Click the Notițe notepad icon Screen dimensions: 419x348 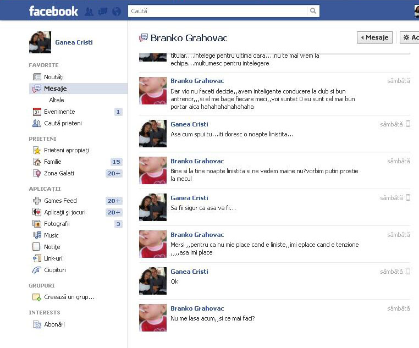pos(37,247)
